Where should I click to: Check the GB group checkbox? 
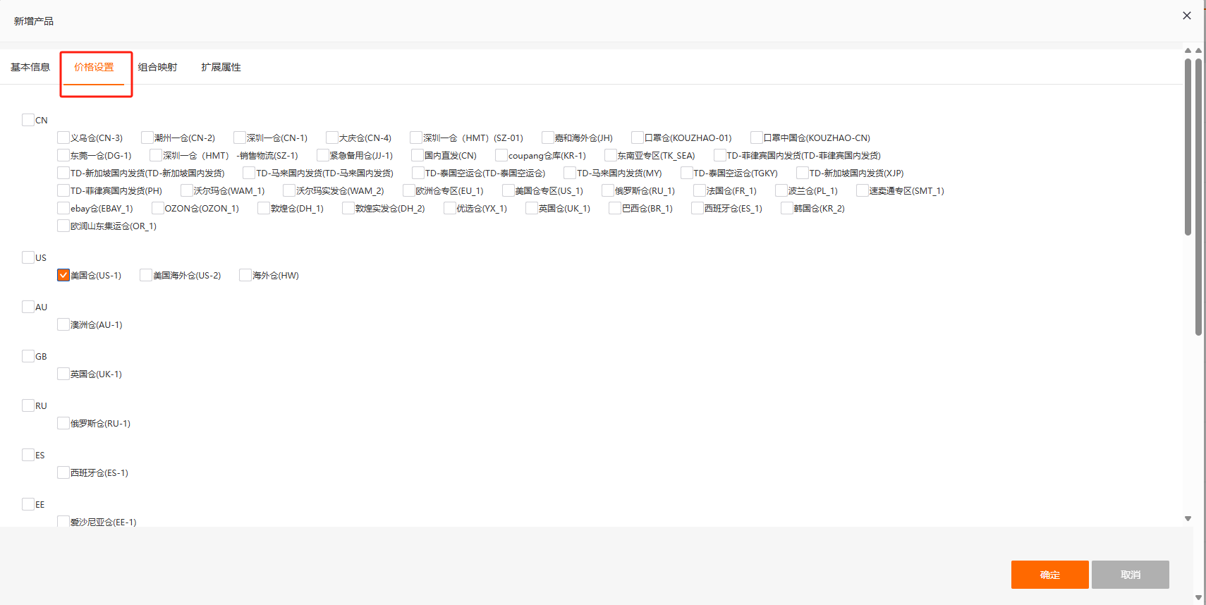[x=28, y=356]
